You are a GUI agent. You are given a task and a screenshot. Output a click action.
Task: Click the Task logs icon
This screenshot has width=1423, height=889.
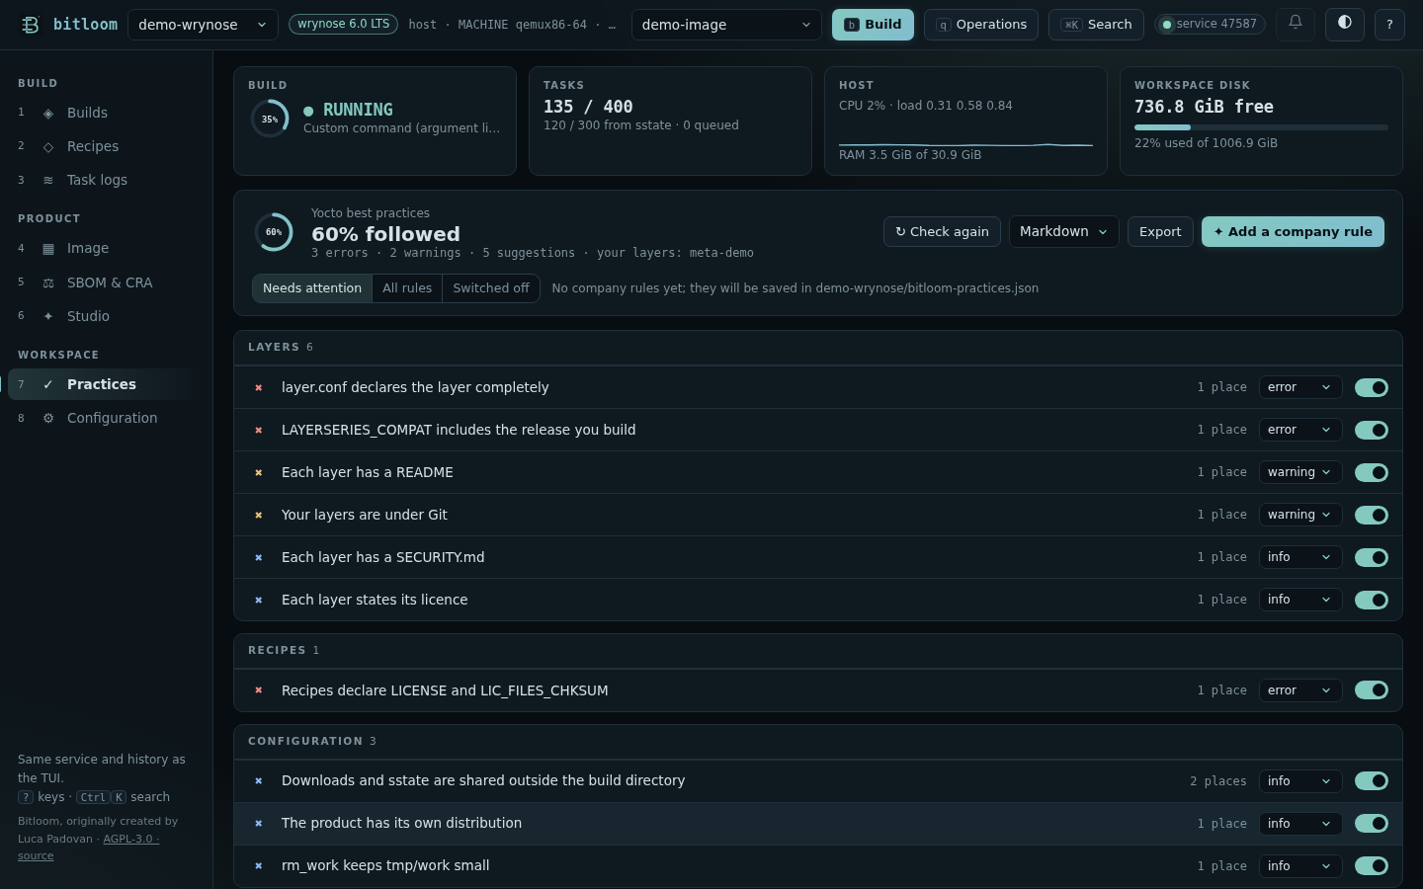pos(48,181)
